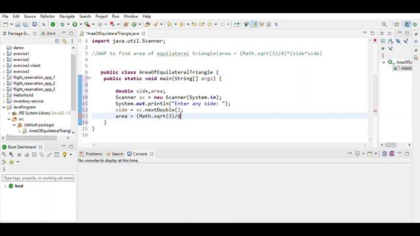420x236 pixels.
Task: Toggle Hide Static Members in Outline
Action: tap(406, 41)
